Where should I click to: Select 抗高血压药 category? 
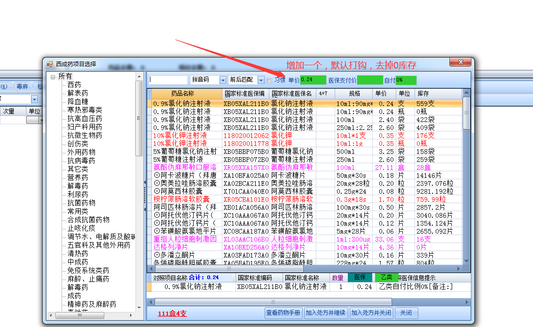click(85, 118)
